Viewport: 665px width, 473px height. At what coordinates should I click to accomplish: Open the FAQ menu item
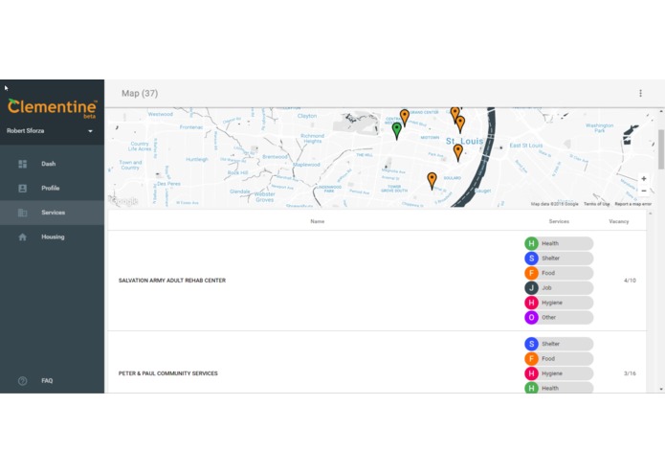(53, 380)
